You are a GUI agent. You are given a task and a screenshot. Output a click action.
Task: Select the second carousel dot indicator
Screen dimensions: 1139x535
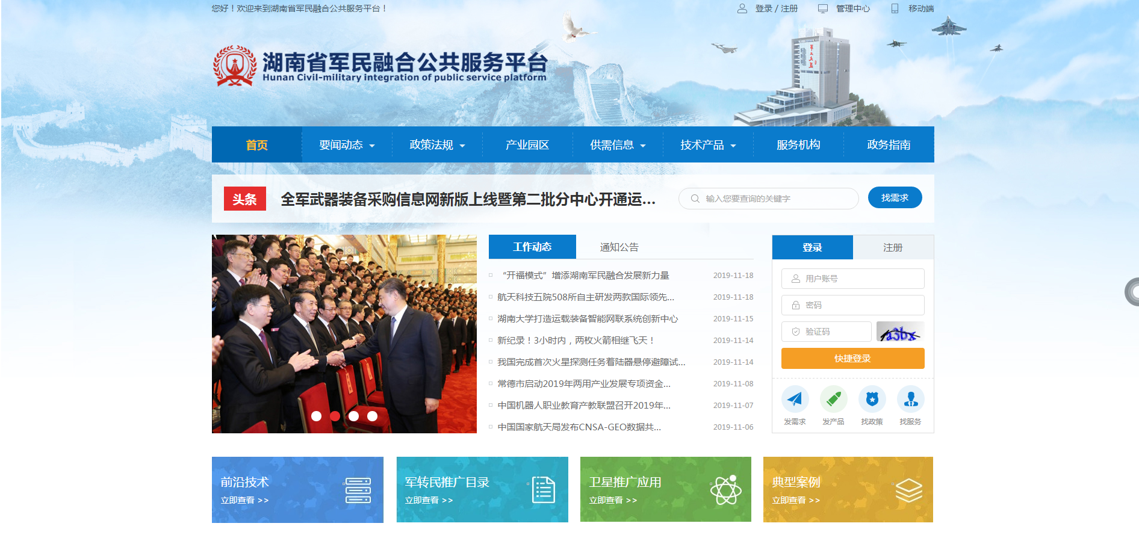335,416
